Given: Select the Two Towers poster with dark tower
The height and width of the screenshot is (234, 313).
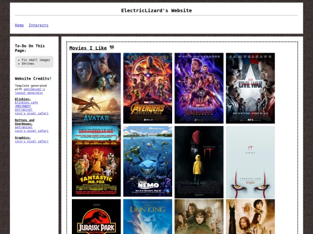Looking at the screenshot, I should point(250,217).
